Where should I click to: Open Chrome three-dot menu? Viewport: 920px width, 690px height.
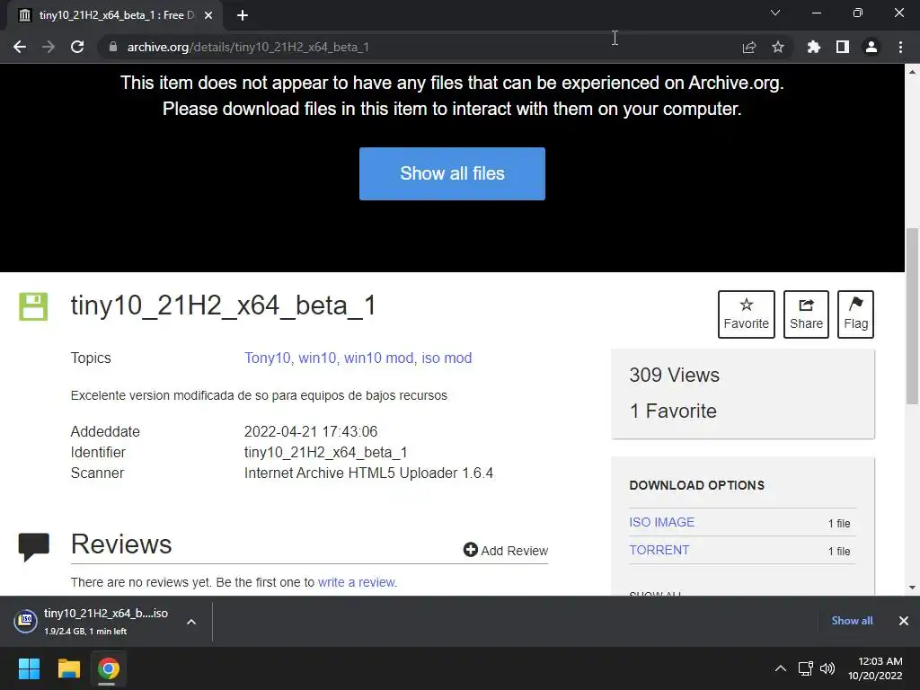click(900, 47)
